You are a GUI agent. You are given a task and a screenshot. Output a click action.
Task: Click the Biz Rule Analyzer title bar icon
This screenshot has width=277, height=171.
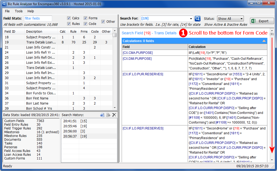4,4
